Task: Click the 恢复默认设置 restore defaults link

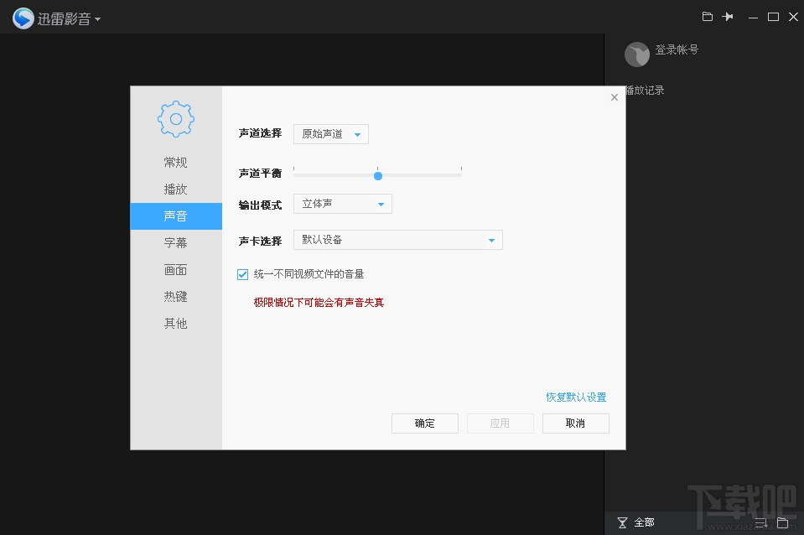Action: pos(578,397)
